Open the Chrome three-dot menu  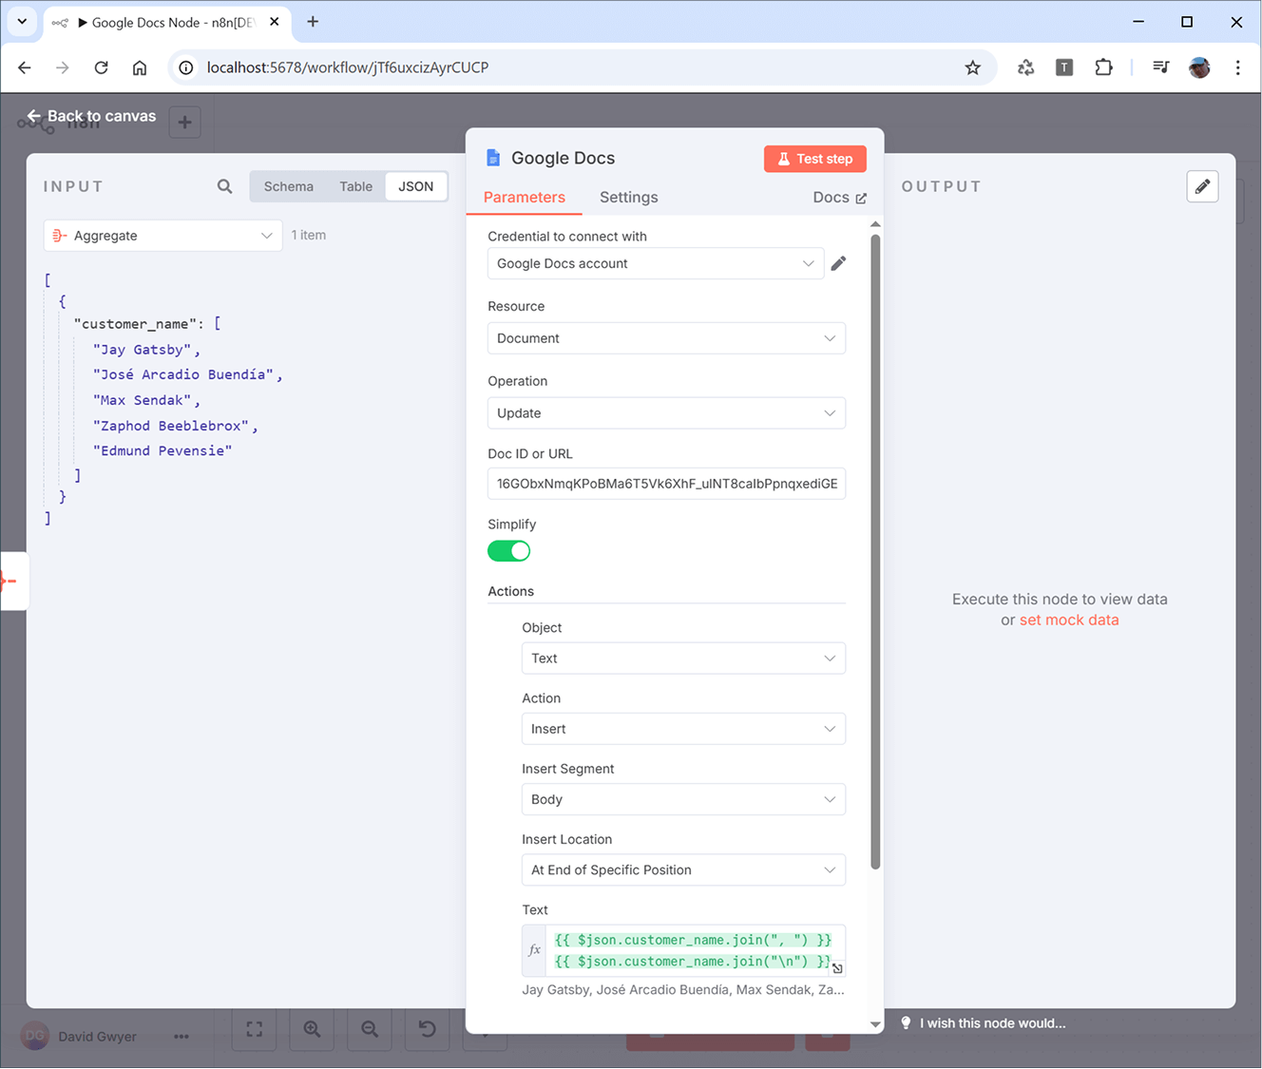pyautogui.click(x=1237, y=67)
